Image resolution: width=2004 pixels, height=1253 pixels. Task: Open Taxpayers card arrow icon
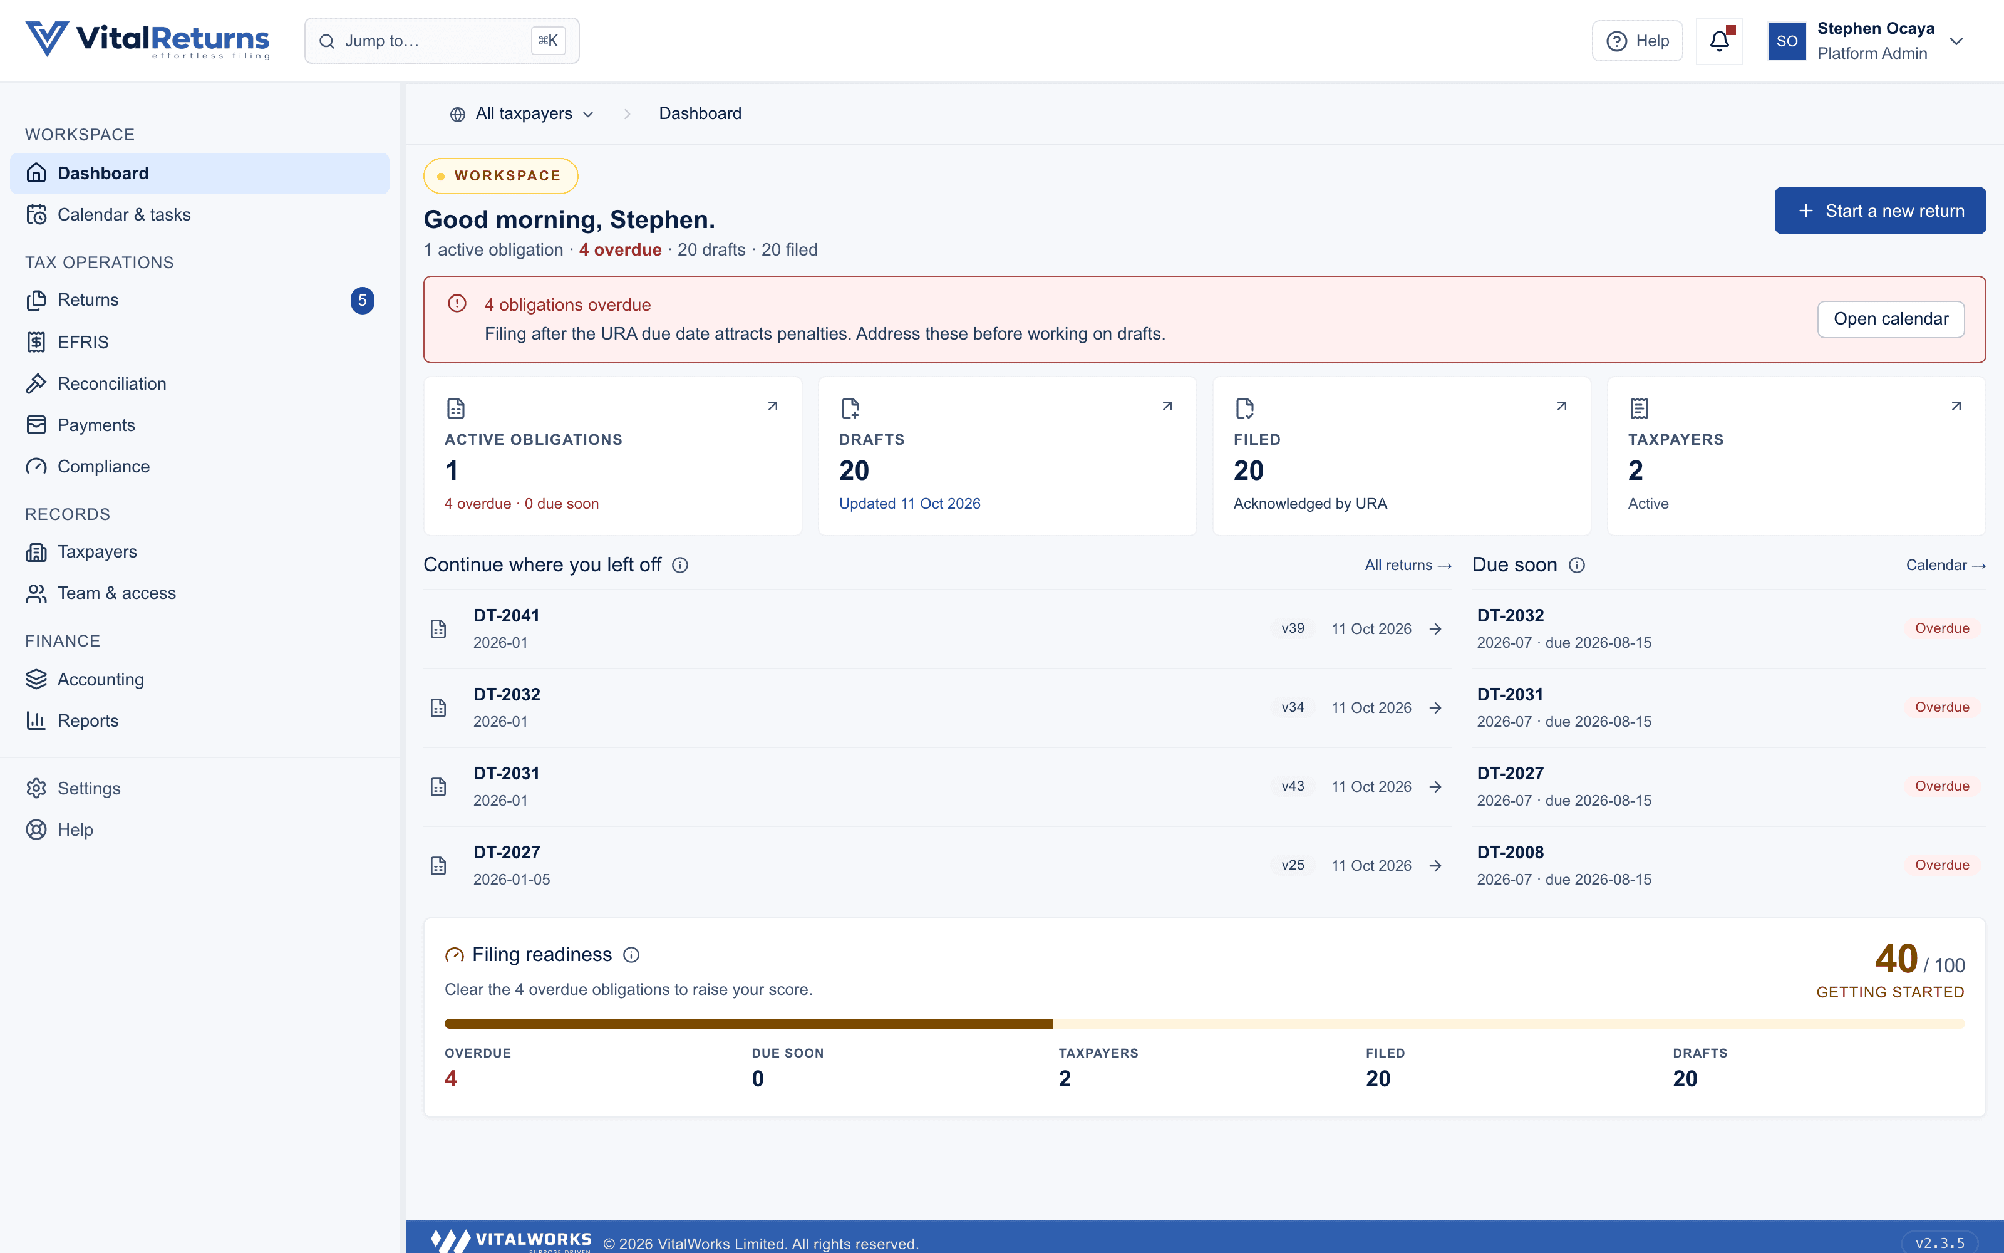click(x=1956, y=406)
